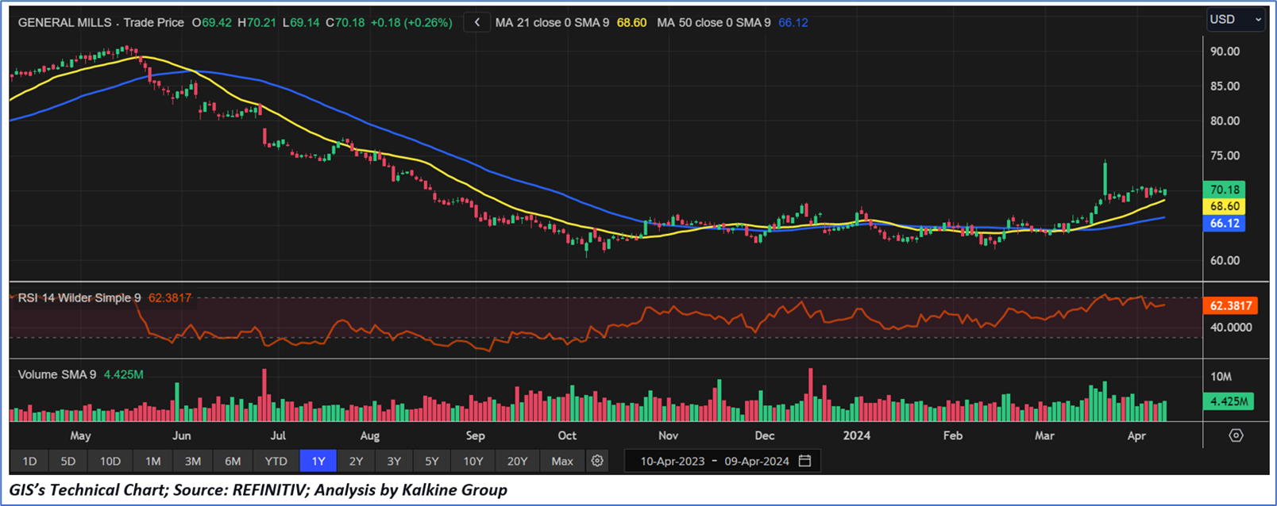Click the blue 66.12 value in legend
Screen dimensions: 1277x506
(793, 22)
